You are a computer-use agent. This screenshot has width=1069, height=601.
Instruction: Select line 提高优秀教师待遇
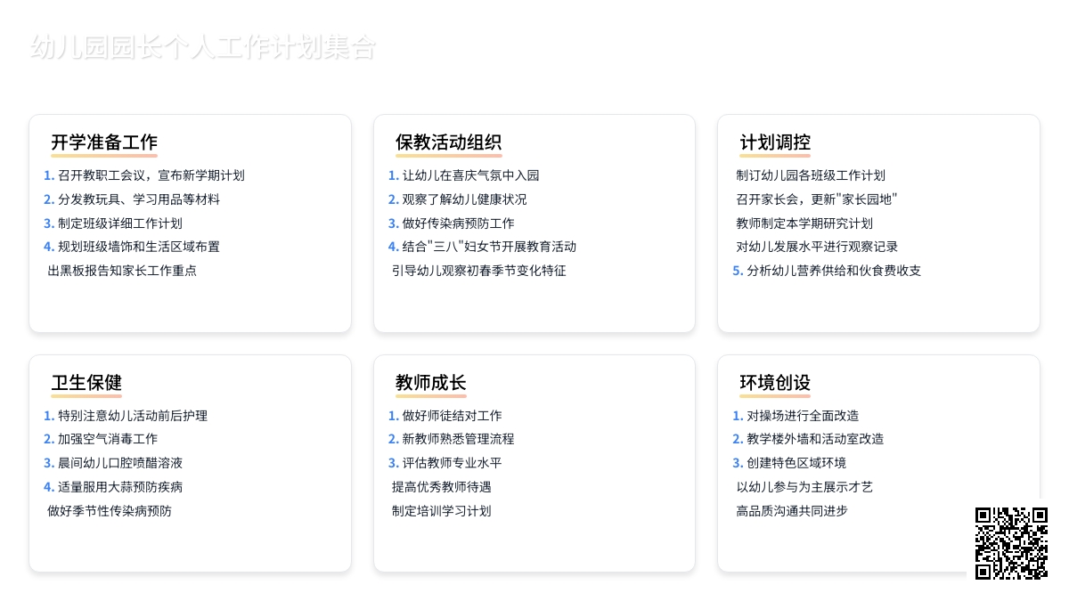(x=442, y=487)
